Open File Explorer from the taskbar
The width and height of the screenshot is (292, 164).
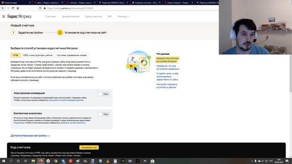tap(33, 161)
